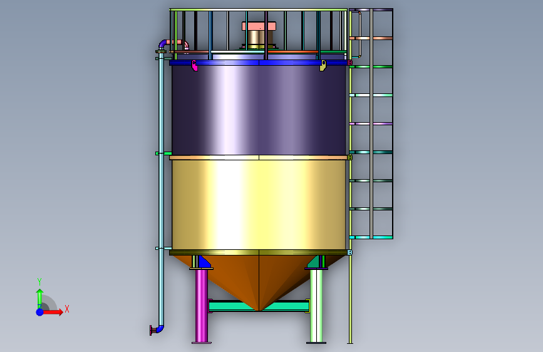The image size is (543, 352).
Task: Select the purple upper tank shell
Action: [259, 110]
